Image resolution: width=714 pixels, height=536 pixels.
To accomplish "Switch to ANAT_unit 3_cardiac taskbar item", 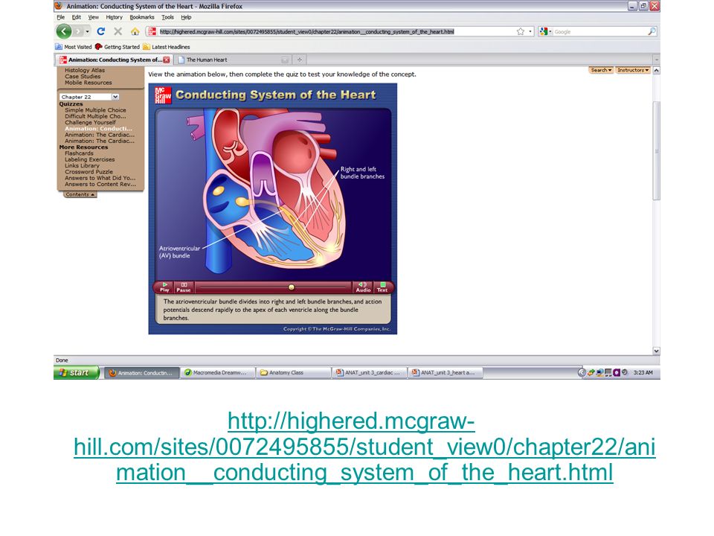I will click(370, 372).
